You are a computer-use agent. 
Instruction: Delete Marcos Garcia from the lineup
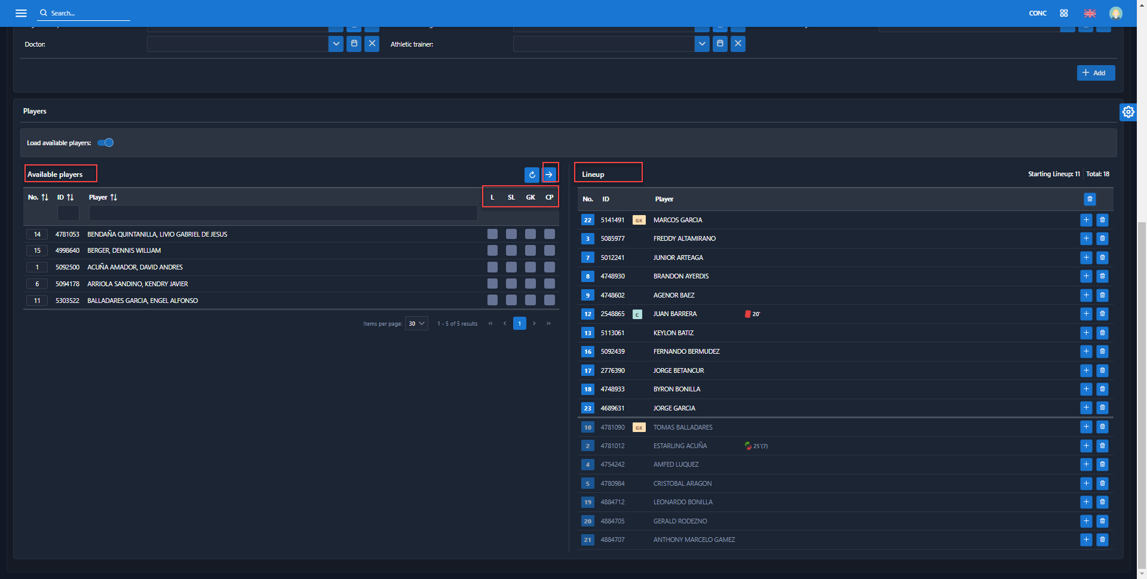click(1102, 220)
